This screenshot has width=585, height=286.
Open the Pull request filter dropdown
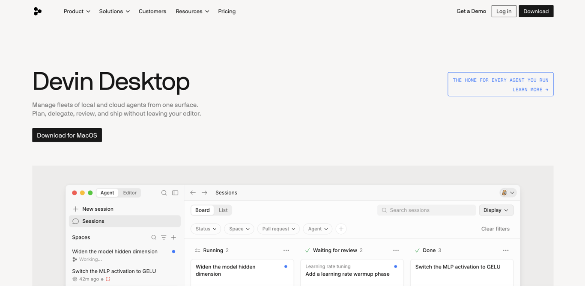(x=278, y=229)
